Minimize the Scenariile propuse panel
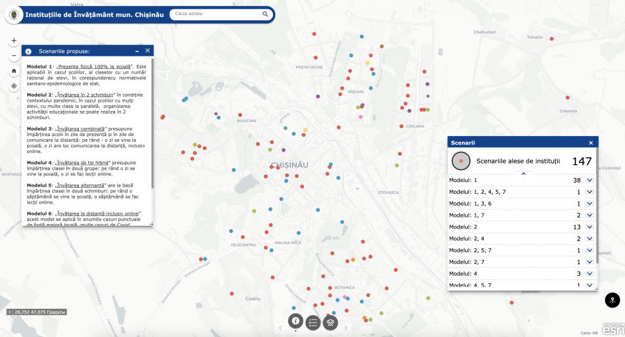 [x=137, y=51]
